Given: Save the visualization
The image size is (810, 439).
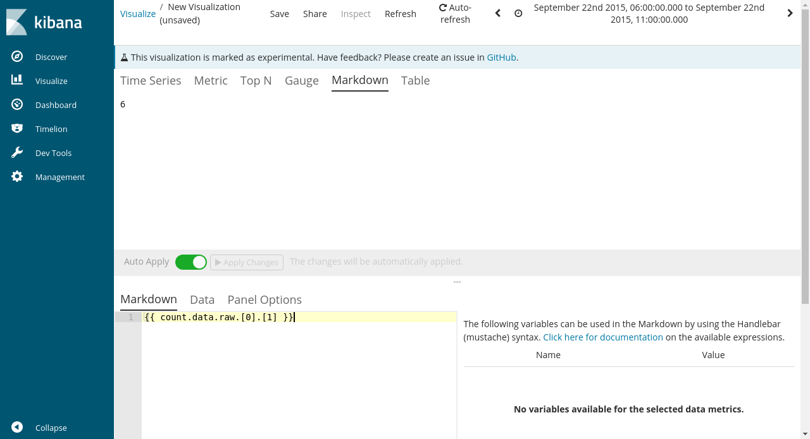Looking at the screenshot, I should pos(279,13).
